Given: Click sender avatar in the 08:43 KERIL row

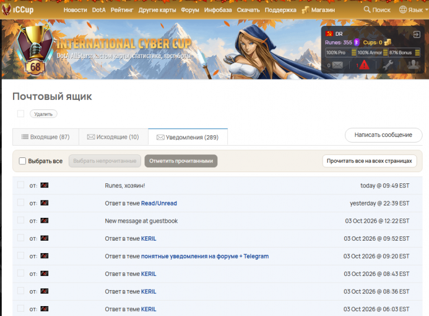Looking at the screenshot, I should pos(45,273).
